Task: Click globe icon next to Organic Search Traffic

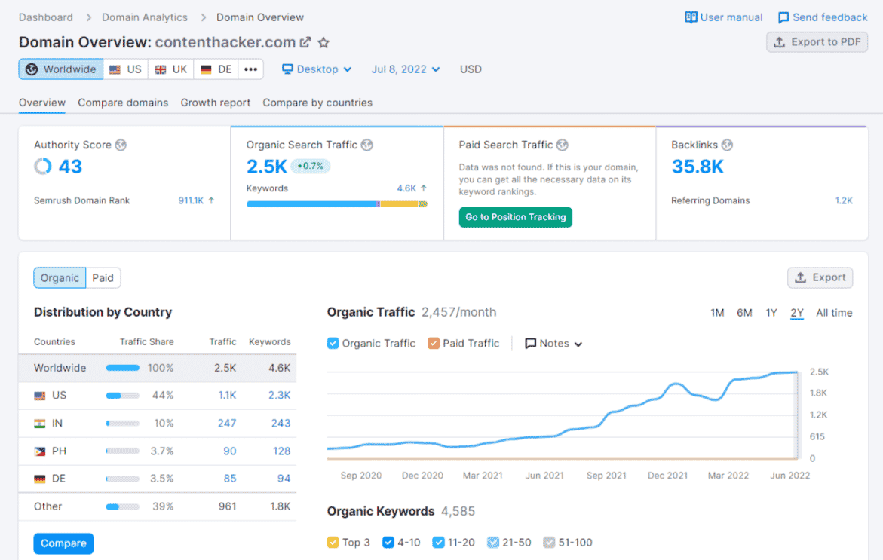Action: click(x=367, y=145)
